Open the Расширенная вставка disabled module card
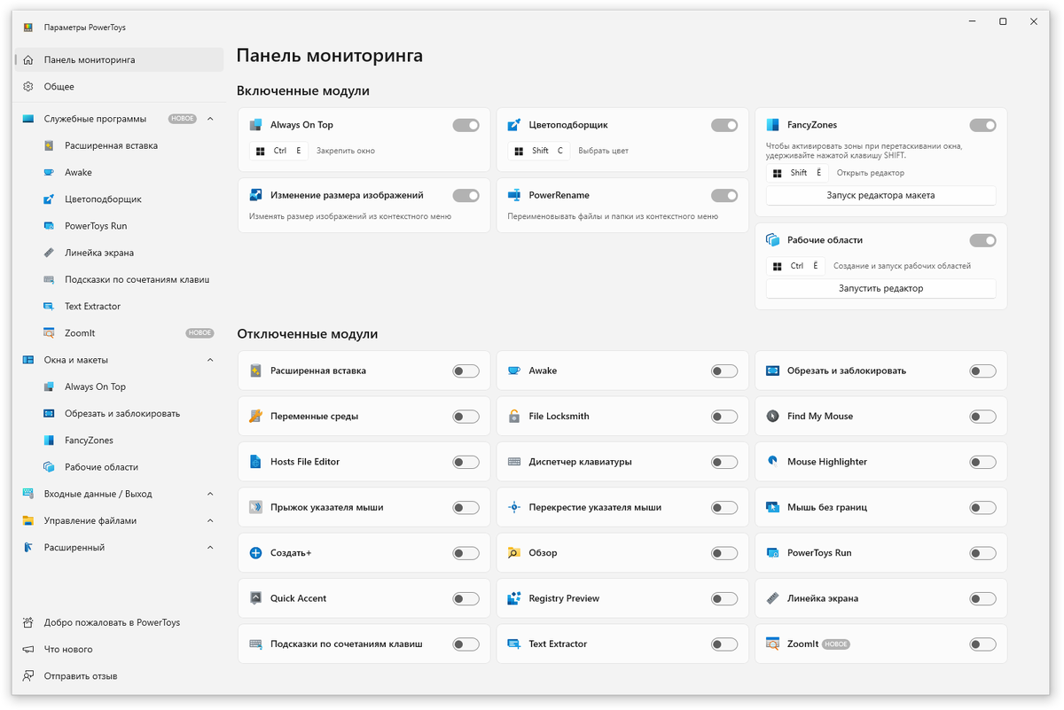 point(364,371)
